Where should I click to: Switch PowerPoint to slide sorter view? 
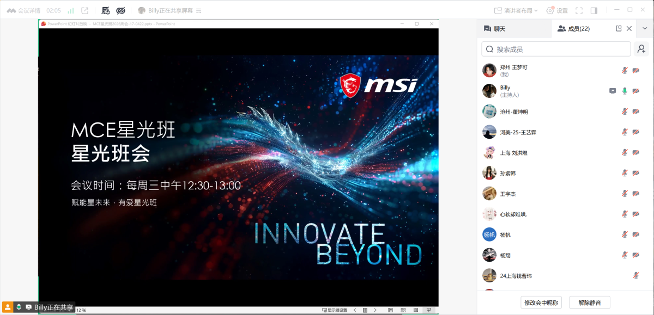[x=403, y=310]
